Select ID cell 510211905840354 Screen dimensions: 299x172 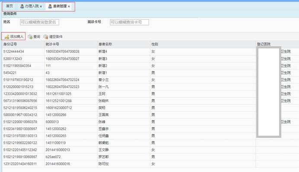pos(17,66)
